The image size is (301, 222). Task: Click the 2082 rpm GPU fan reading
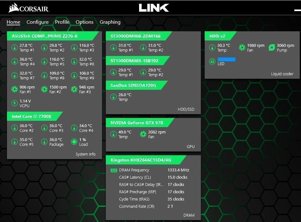coord(157,132)
